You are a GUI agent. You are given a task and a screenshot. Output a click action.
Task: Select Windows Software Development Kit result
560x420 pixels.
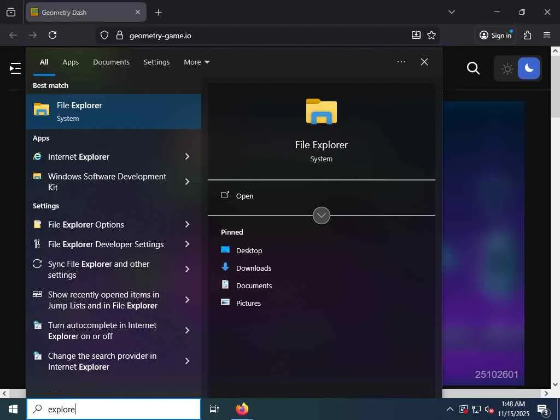pyautogui.click(x=107, y=182)
